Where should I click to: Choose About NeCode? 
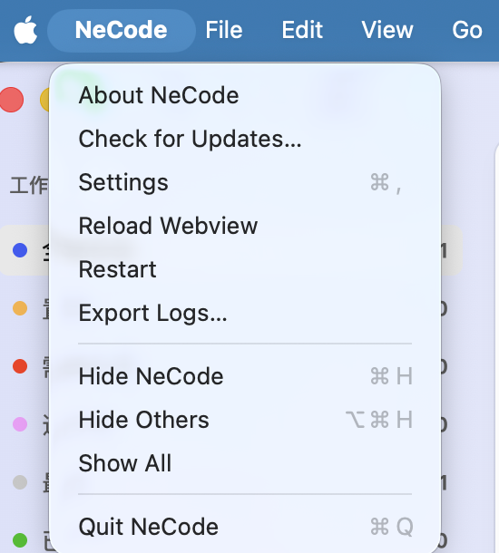(245, 95)
